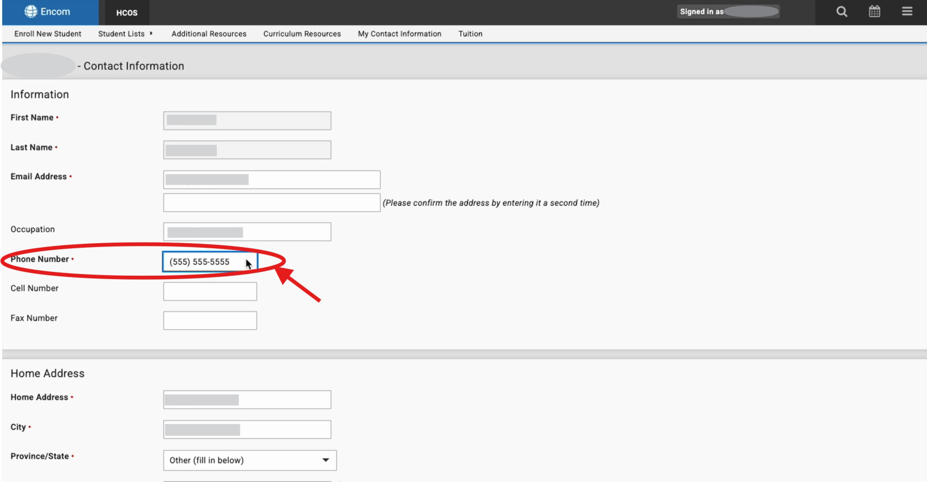The width and height of the screenshot is (927, 482).
Task: Go to Additional Resources menu item
Action: (209, 34)
